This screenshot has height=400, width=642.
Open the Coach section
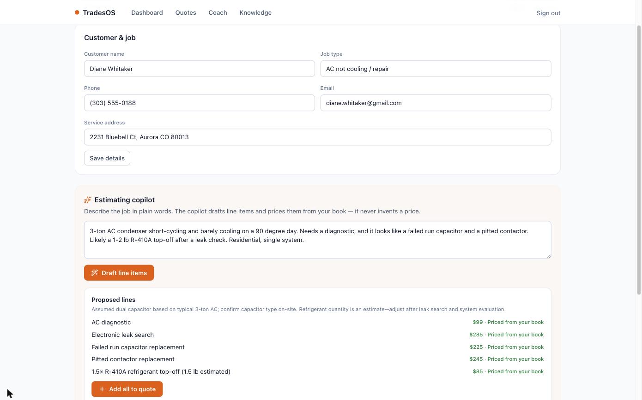click(x=218, y=12)
